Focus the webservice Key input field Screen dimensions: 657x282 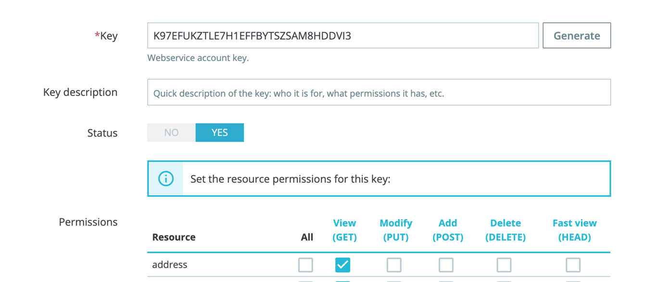[343, 36]
